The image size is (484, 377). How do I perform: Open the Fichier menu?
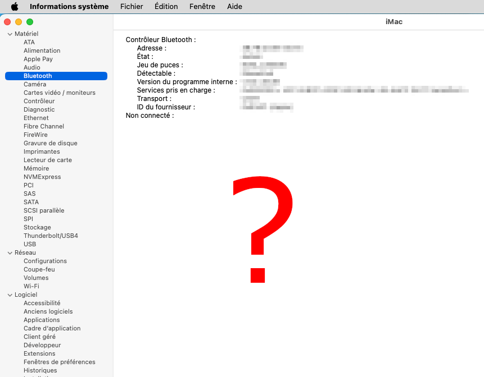(x=132, y=7)
